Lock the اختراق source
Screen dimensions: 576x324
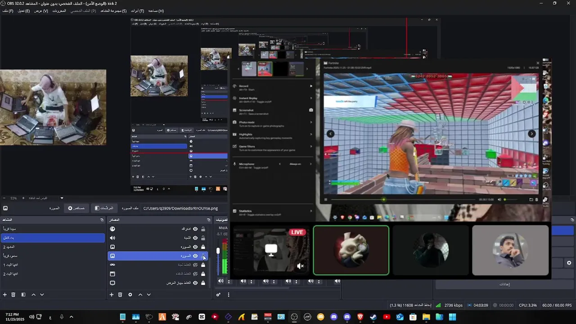(x=203, y=229)
